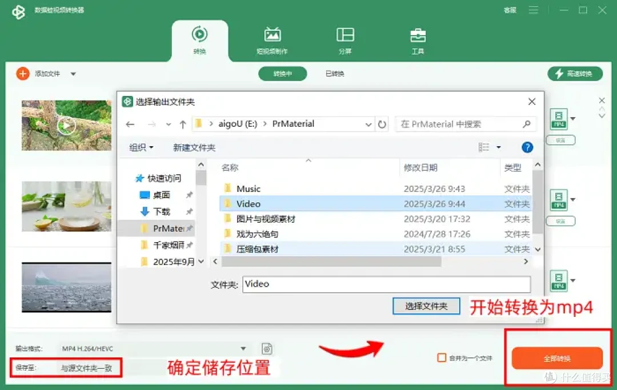617x390 pixels.
Task: Click the aigoU (E:) breadcrumb segment
Action: [x=238, y=124]
